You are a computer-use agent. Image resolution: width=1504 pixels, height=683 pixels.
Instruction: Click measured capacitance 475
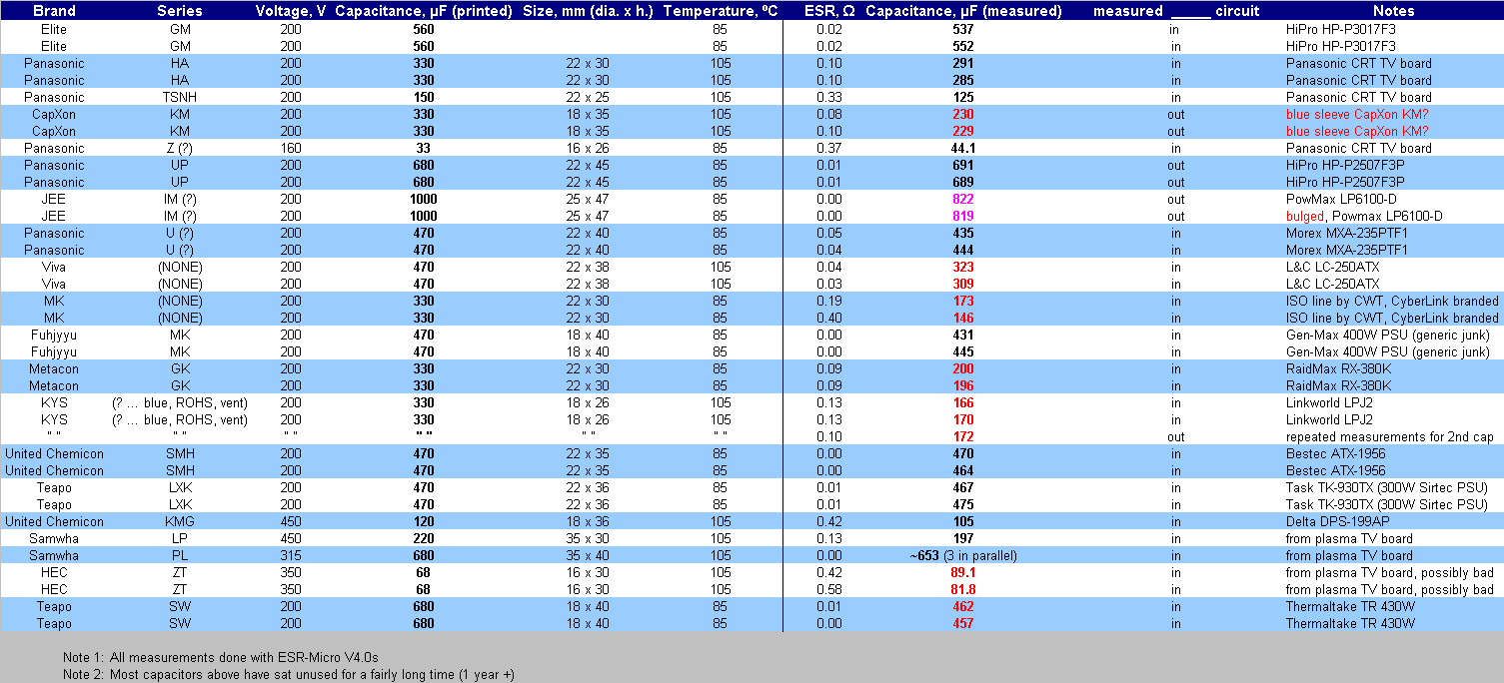[x=963, y=504]
